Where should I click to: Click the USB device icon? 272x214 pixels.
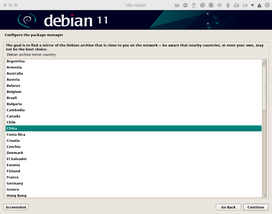pyautogui.click(x=194, y=5)
